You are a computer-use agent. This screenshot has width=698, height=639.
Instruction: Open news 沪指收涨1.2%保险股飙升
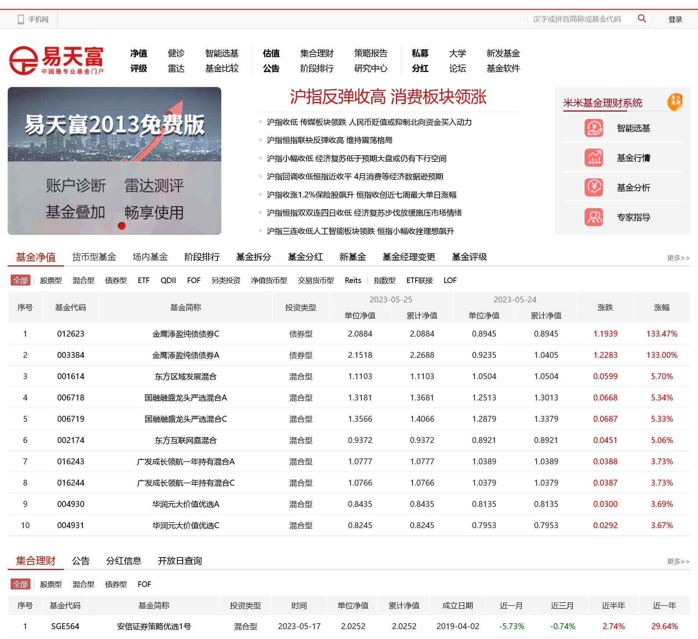361,195
